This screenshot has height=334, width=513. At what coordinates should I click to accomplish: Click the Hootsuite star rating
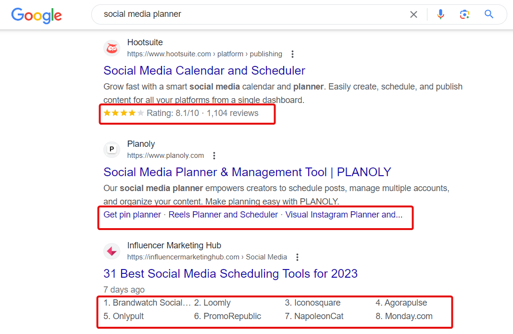(x=124, y=113)
